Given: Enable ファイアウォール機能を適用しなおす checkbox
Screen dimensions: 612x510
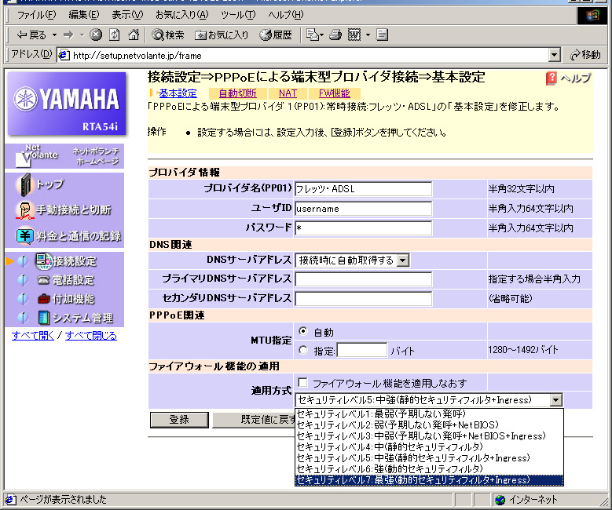Looking at the screenshot, I should 302,383.
